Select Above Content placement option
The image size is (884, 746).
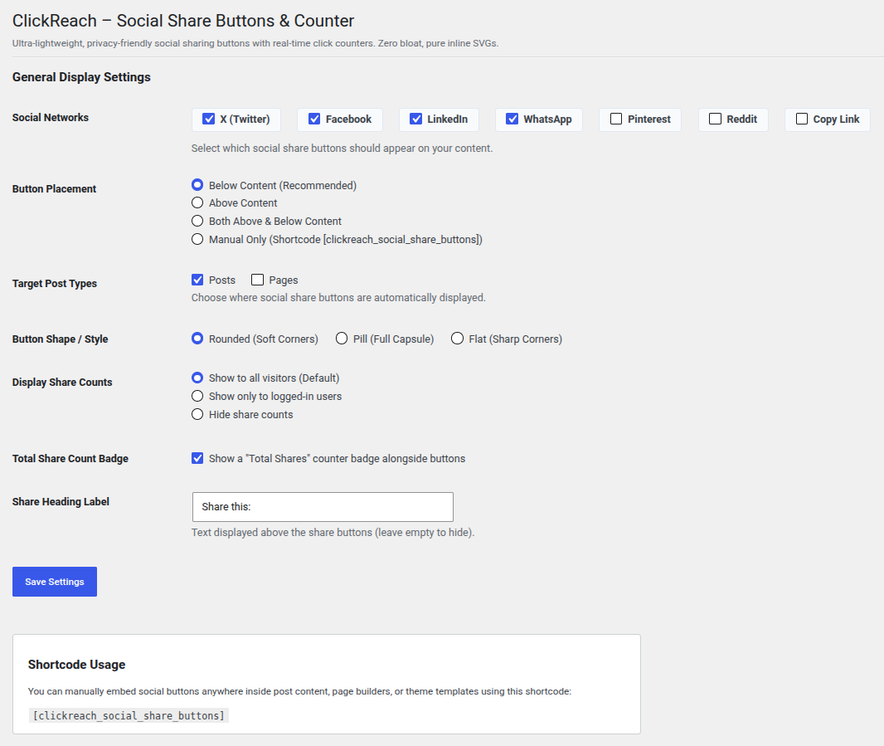point(197,202)
